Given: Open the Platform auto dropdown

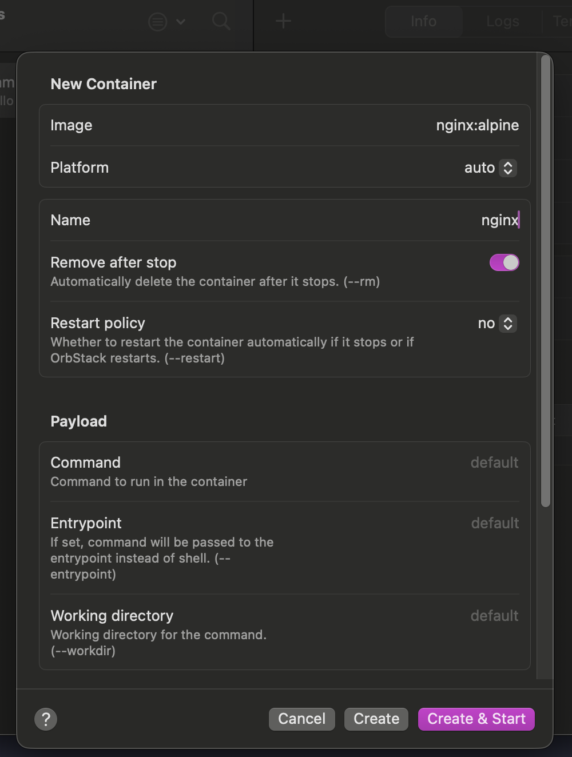Looking at the screenshot, I should click(x=507, y=168).
